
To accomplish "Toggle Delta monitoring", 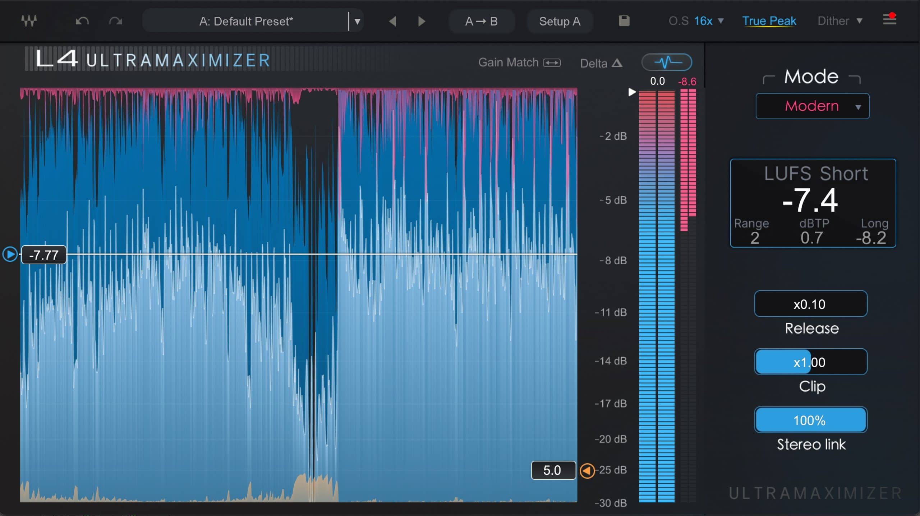I will (x=601, y=64).
